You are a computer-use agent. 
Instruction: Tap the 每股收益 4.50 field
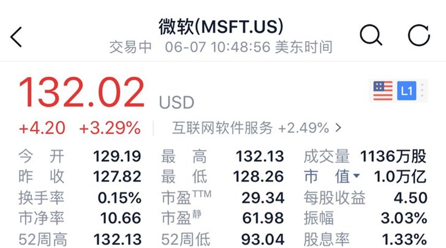(365, 198)
